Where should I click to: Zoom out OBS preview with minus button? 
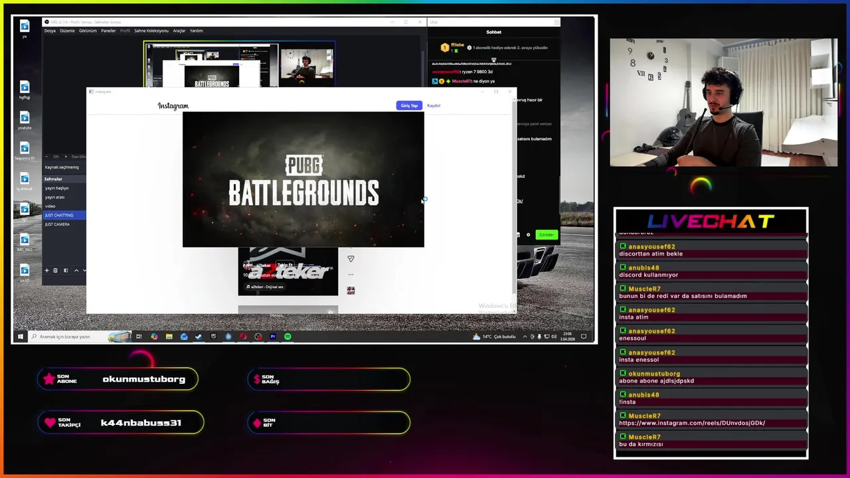(46, 157)
